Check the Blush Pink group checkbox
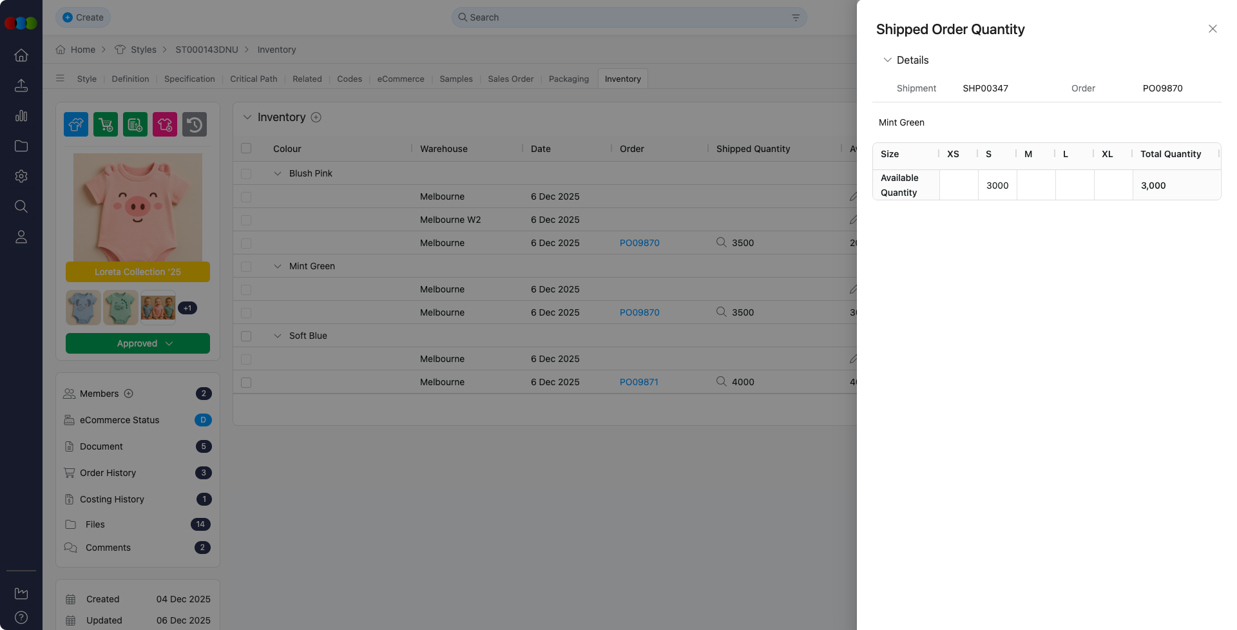The image size is (1237, 630). 246,173
